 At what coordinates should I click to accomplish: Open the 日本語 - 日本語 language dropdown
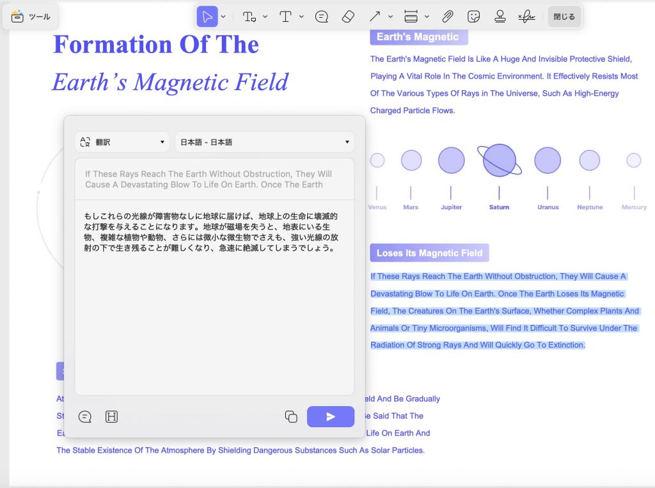point(264,142)
